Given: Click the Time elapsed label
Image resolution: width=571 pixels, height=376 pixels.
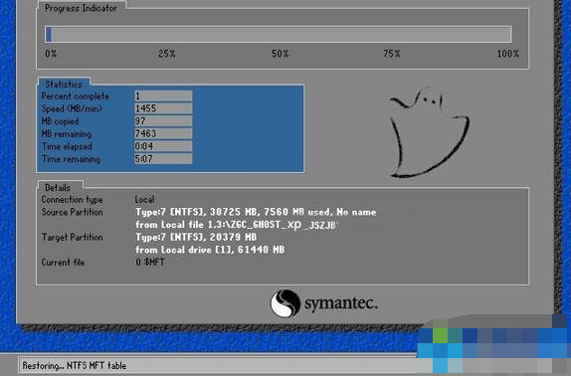Looking at the screenshot, I should tap(67, 146).
